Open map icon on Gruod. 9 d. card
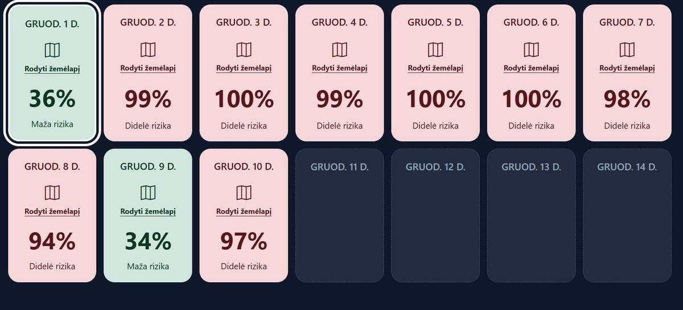 click(x=148, y=193)
